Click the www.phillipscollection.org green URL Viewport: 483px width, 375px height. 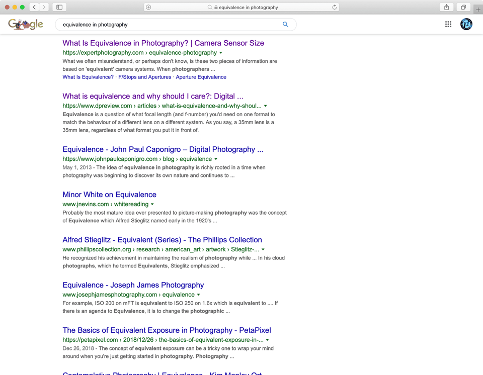161,250
